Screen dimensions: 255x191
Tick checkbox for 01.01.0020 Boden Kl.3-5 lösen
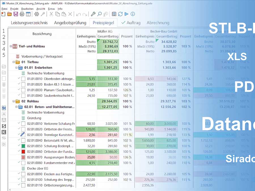point(23,84)
